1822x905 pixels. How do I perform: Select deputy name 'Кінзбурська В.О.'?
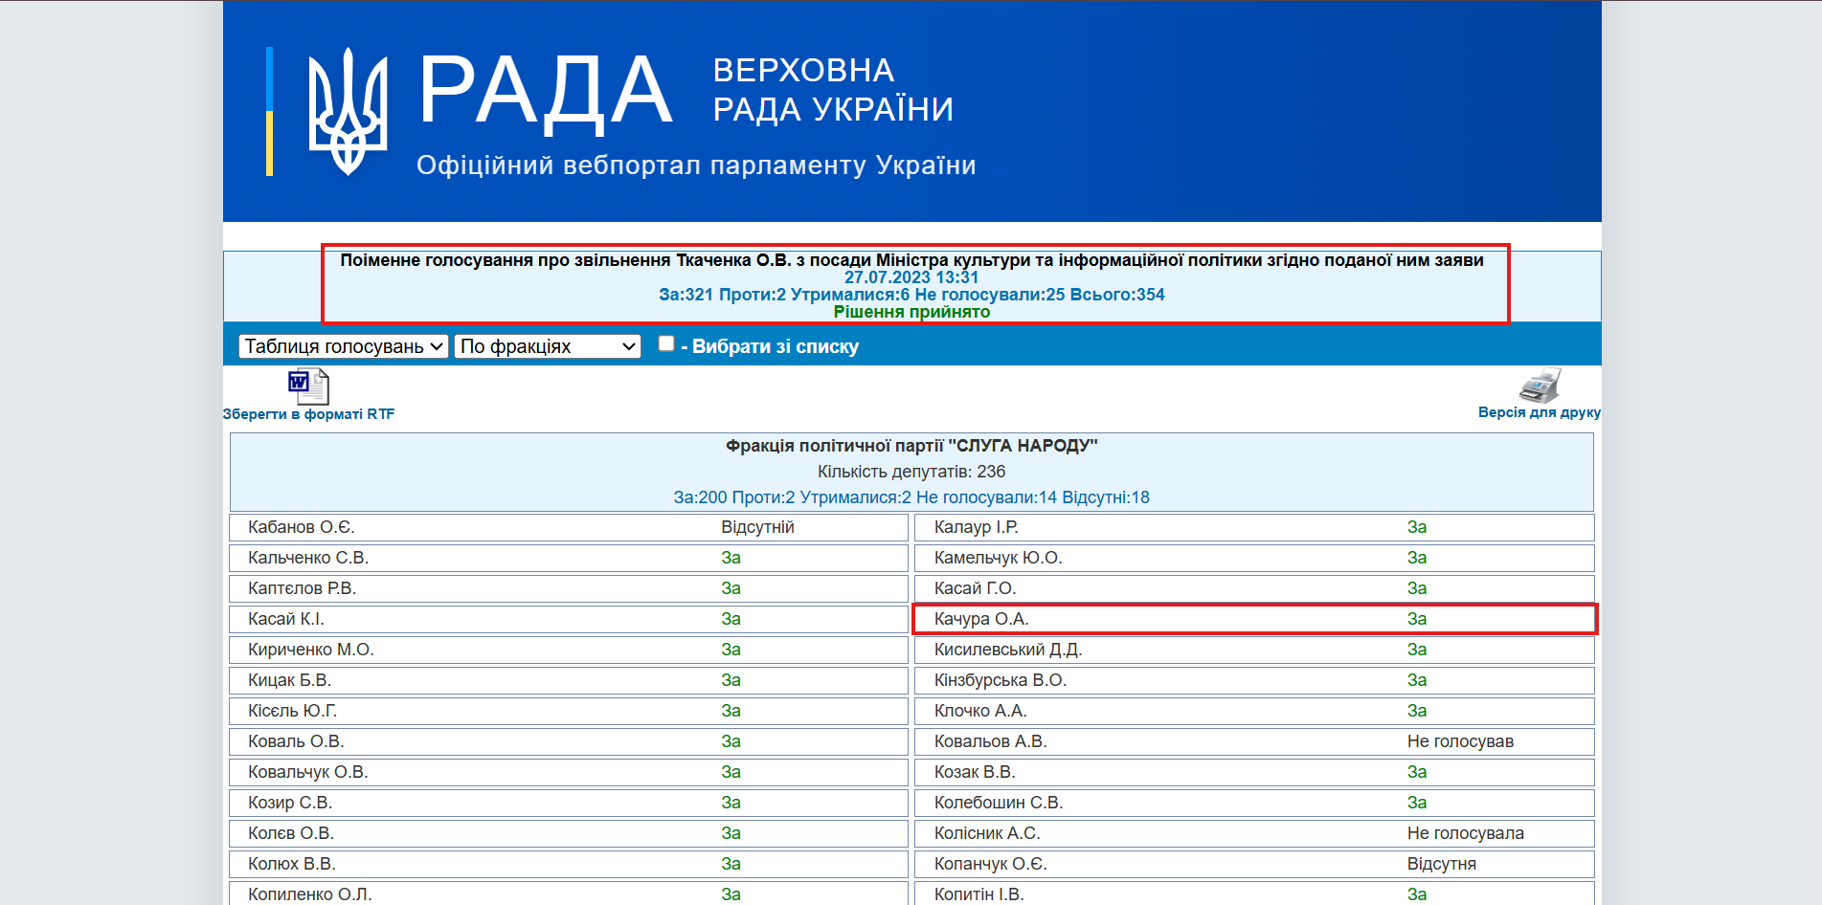[1001, 680]
